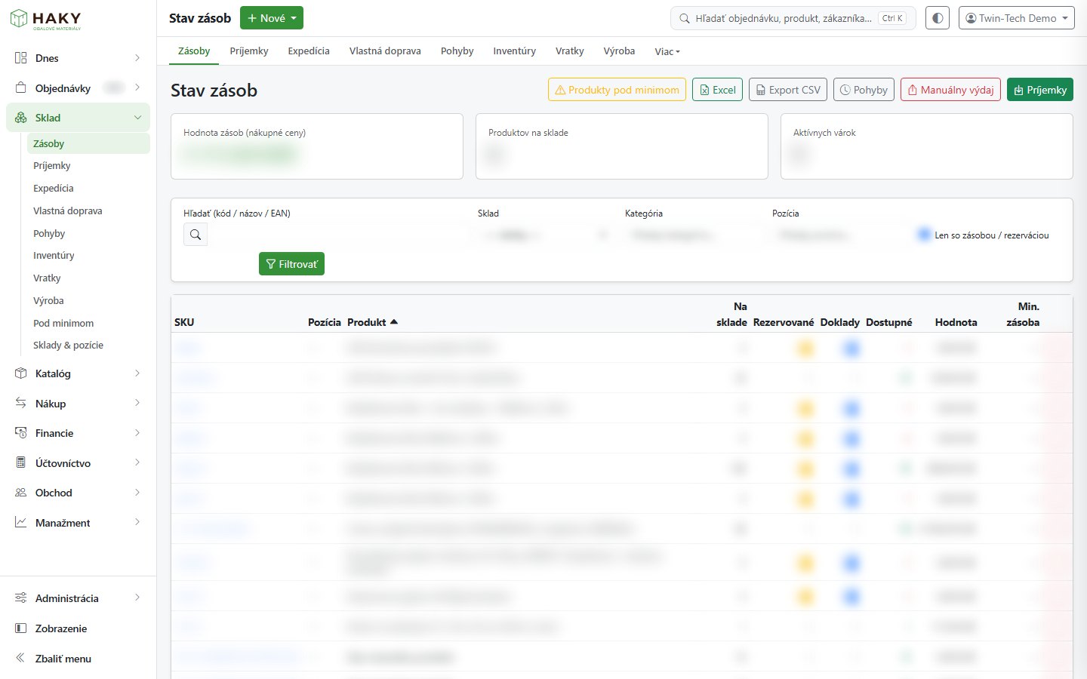The width and height of the screenshot is (1087, 679).
Task: Sort by the SKU column header
Action: (184, 322)
